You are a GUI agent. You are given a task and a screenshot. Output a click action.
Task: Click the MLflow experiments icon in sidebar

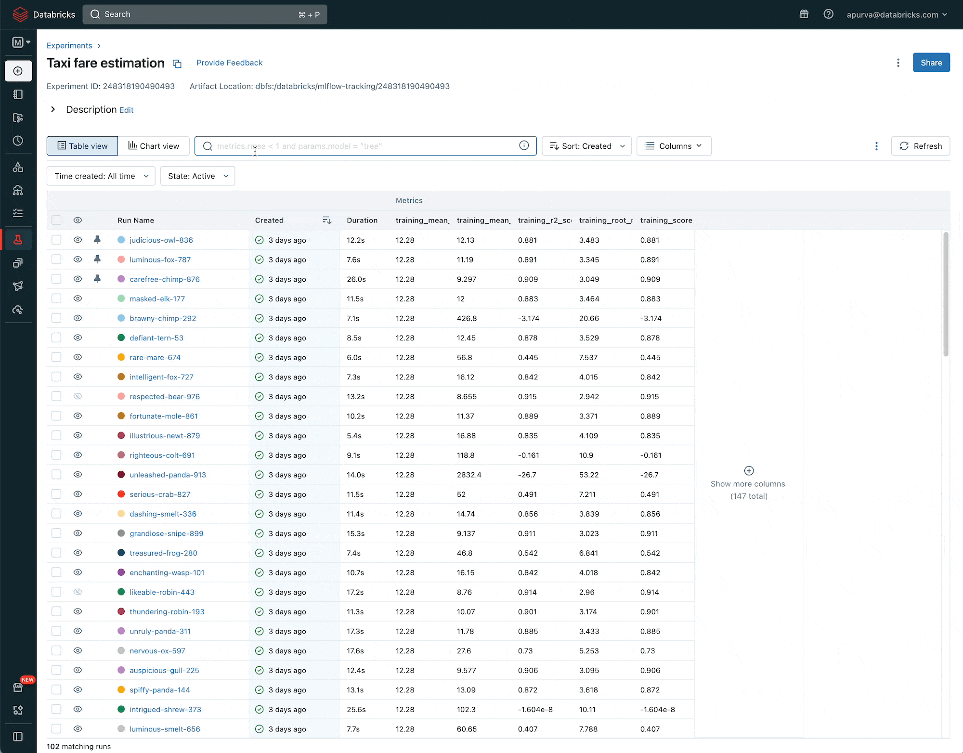pyautogui.click(x=19, y=238)
